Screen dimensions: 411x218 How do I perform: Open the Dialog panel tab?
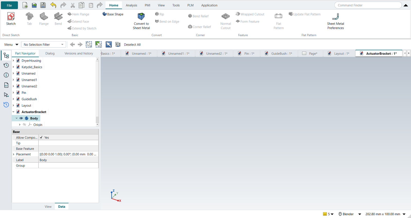(50, 53)
